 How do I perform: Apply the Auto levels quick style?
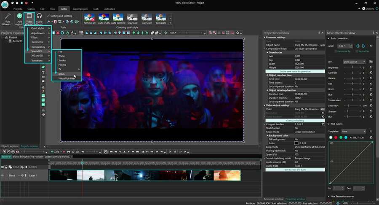104,19
